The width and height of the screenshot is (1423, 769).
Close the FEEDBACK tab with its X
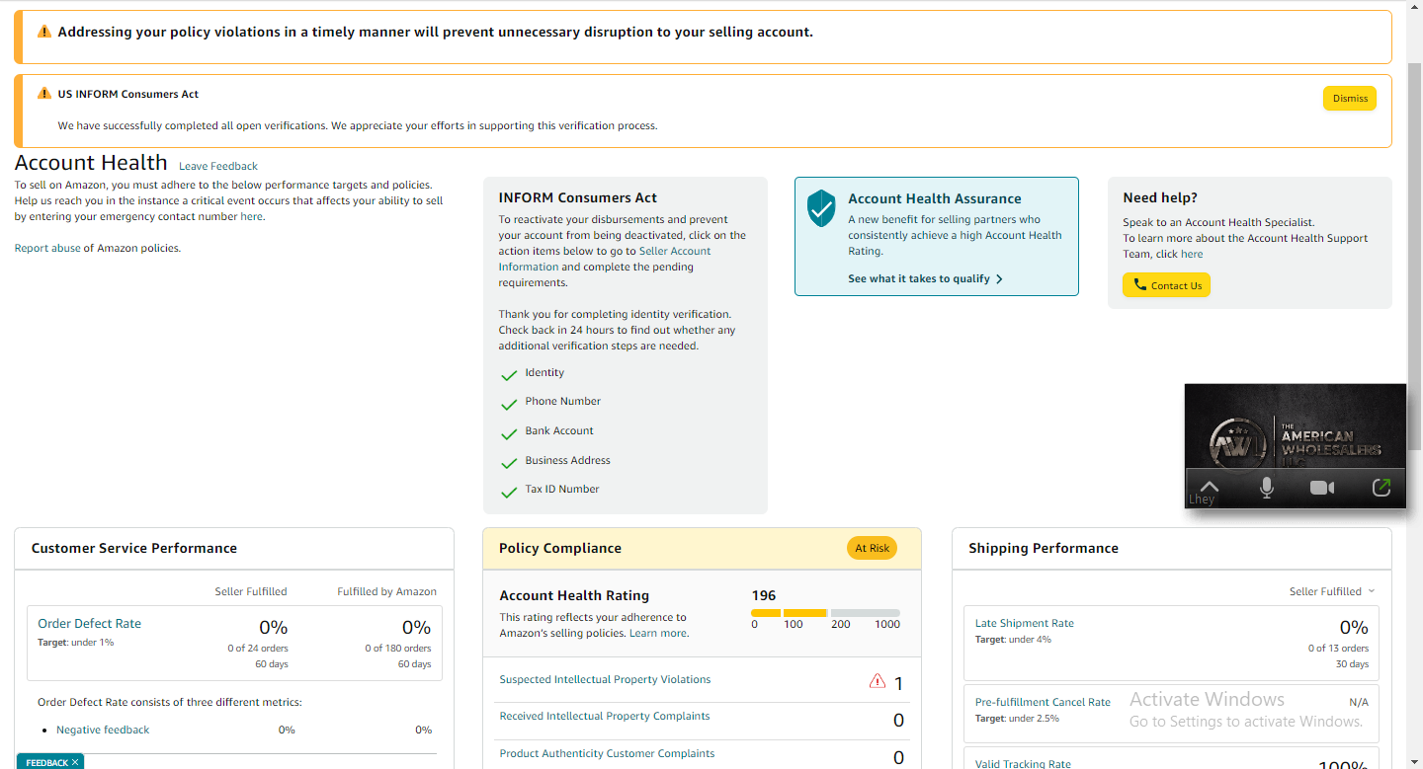(75, 762)
